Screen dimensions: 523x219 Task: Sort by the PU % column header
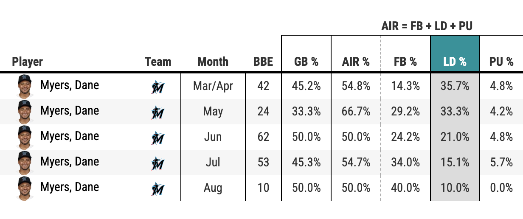[x=501, y=62]
